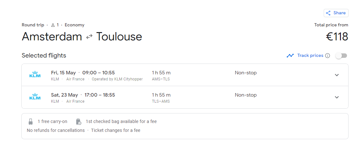Click the €118 total price
Viewport: 354px width, 143px height.
click(337, 37)
